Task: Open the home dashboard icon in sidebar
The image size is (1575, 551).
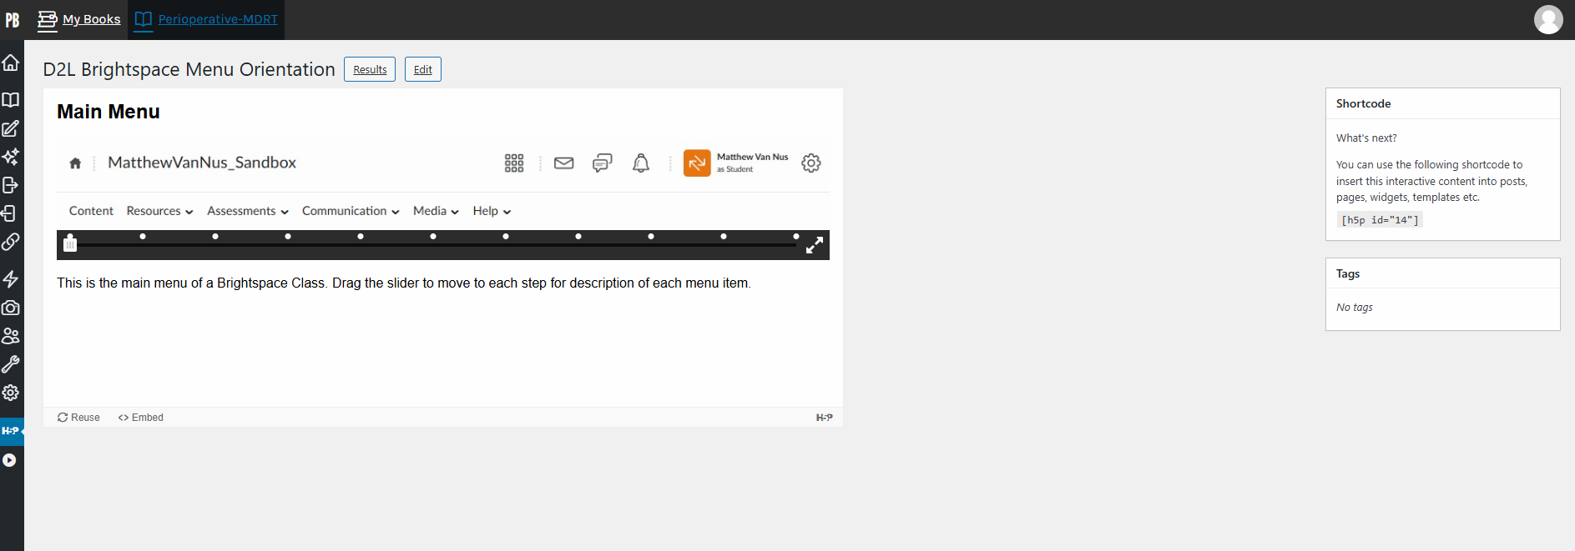Action: (11, 63)
